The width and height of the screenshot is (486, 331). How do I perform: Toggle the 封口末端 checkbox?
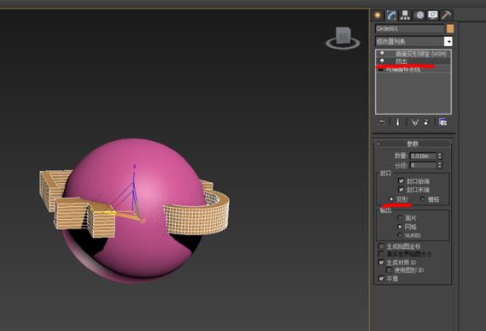401,189
